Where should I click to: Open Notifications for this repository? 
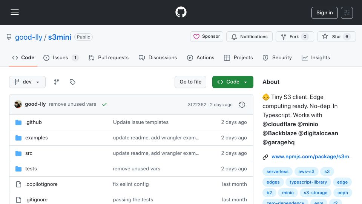coord(249,37)
